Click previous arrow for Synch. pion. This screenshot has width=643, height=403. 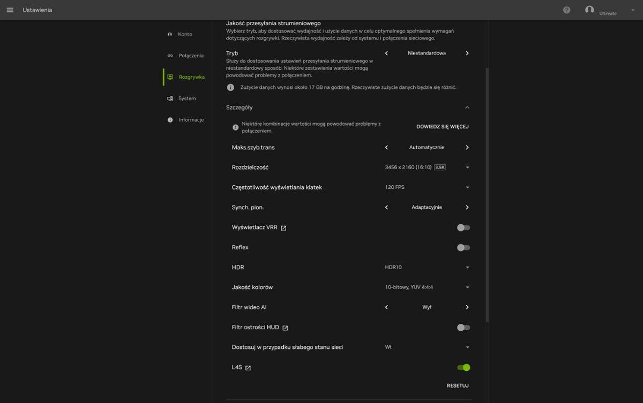point(386,208)
